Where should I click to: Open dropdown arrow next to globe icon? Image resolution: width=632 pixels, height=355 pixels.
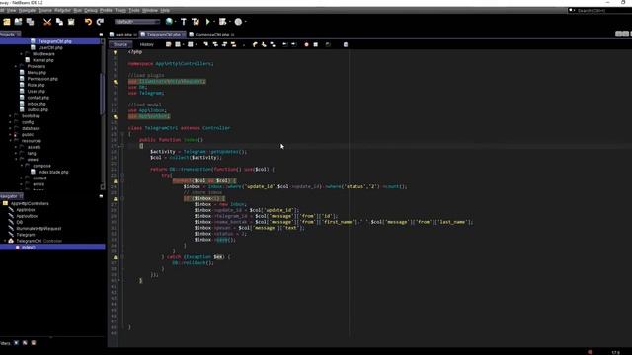(x=176, y=22)
